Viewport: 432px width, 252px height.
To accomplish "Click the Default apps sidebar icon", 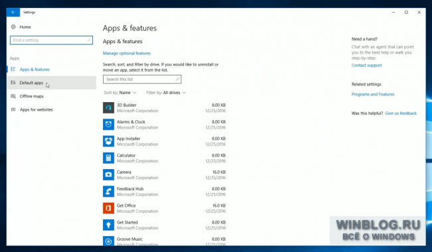I will 13,82.
